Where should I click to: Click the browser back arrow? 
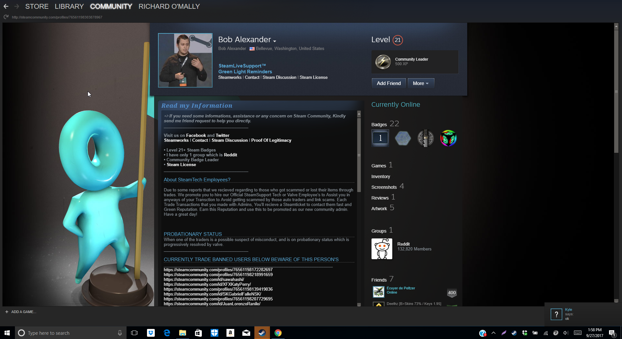click(6, 6)
